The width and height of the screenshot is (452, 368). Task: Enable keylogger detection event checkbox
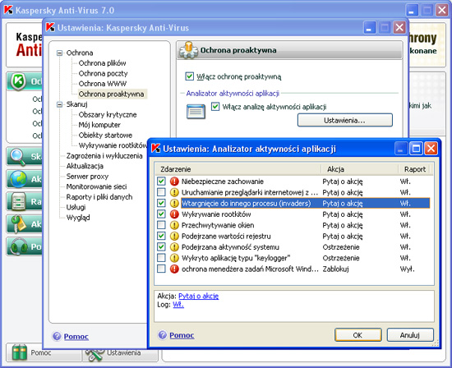(x=161, y=258)
